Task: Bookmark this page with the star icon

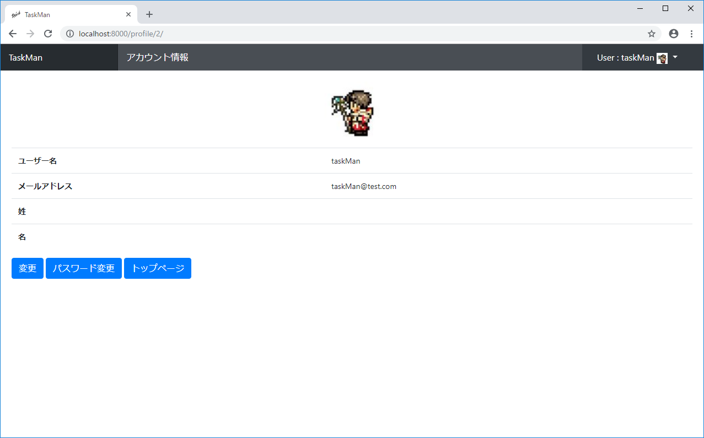Action: (x=652, y=34)
